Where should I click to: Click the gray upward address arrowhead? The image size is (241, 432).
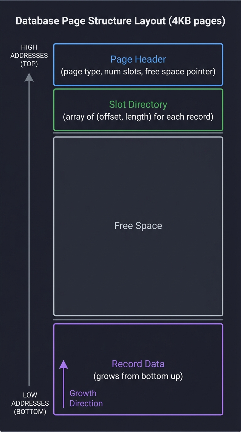[29, 77]
